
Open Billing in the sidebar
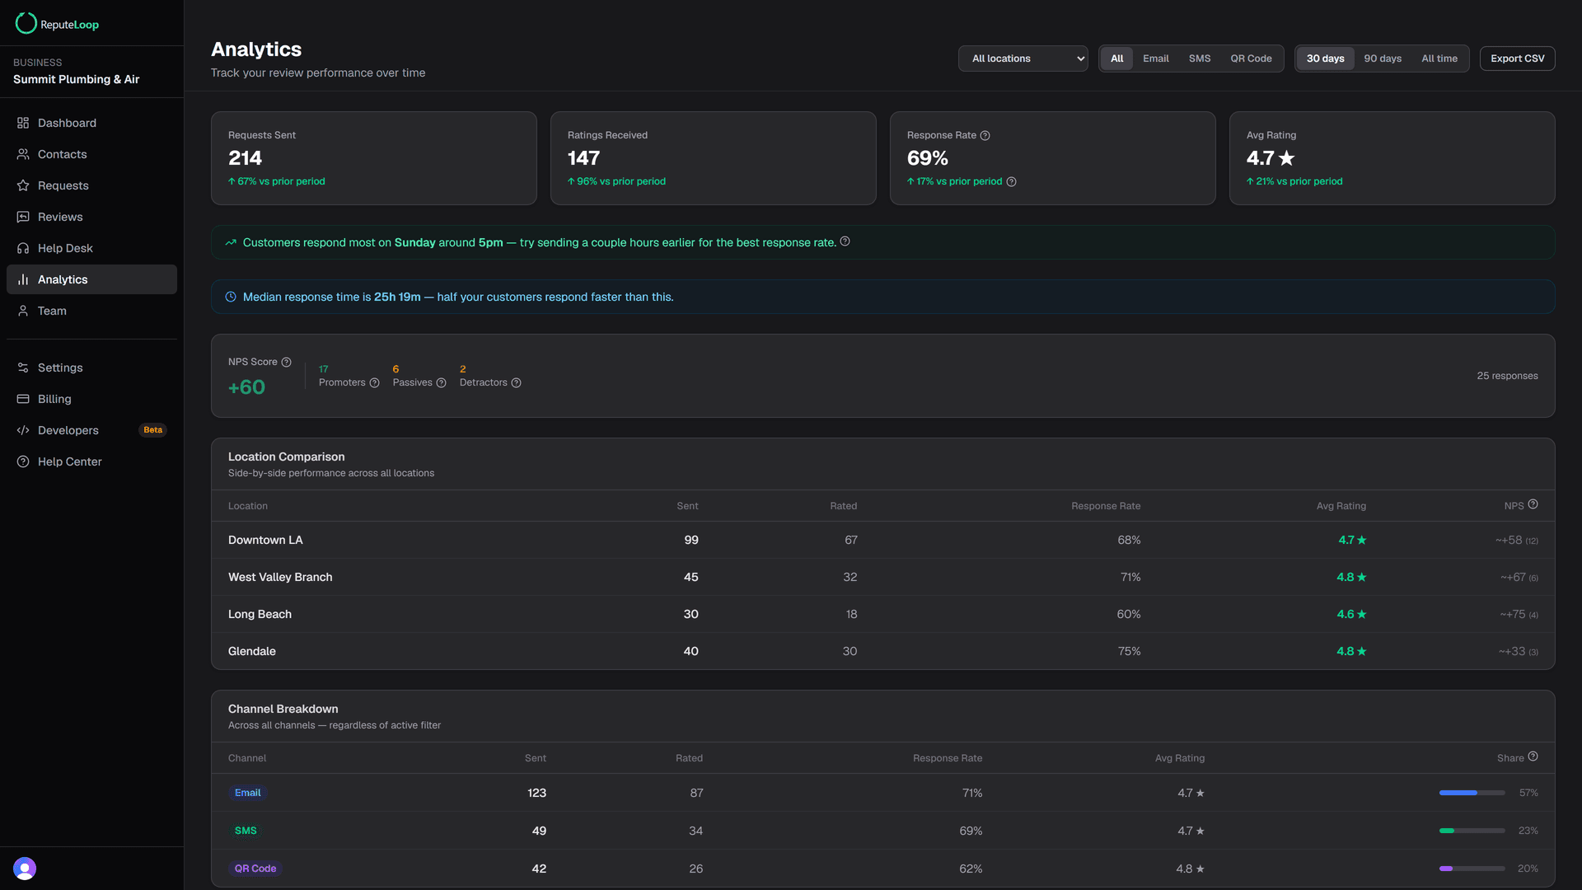click(x=91, y=399)
